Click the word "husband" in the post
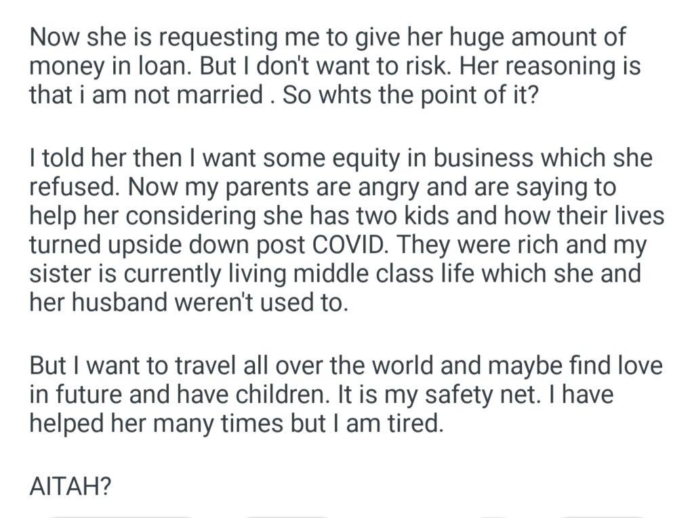Image resolution: width=694 pixels, height=518 pixels. (113, 302)
